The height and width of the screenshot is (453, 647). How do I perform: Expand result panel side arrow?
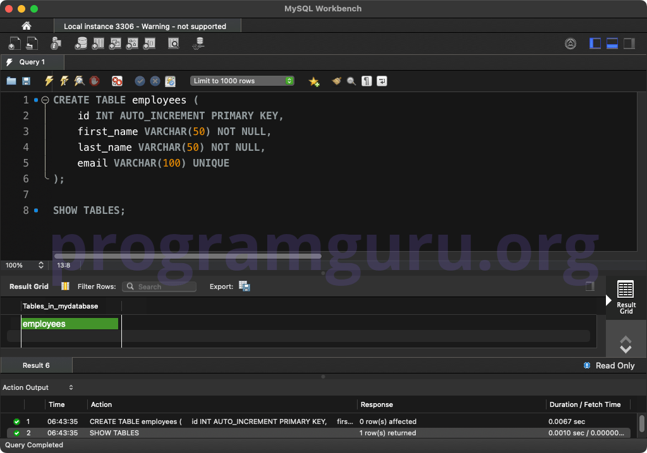(x=608, y=300)
